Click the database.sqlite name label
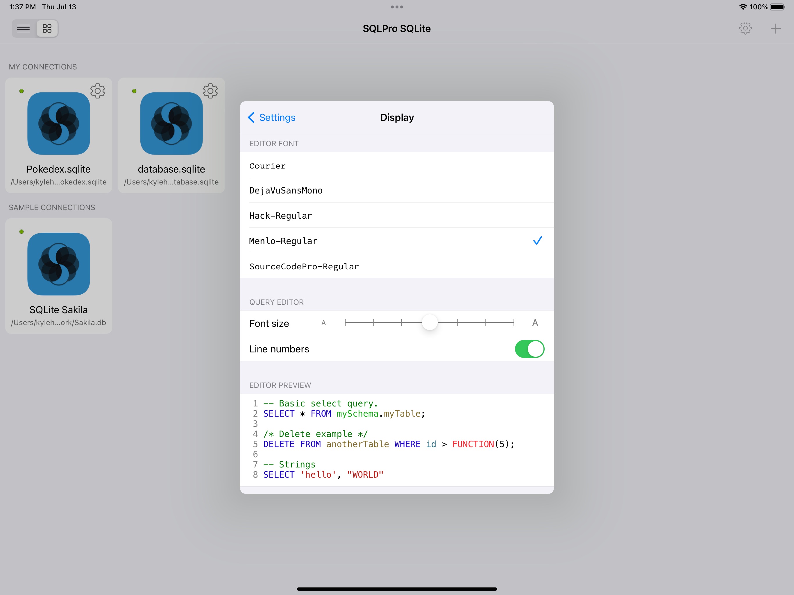The height and width of the screenshot is (595, 794). [171, 169]
